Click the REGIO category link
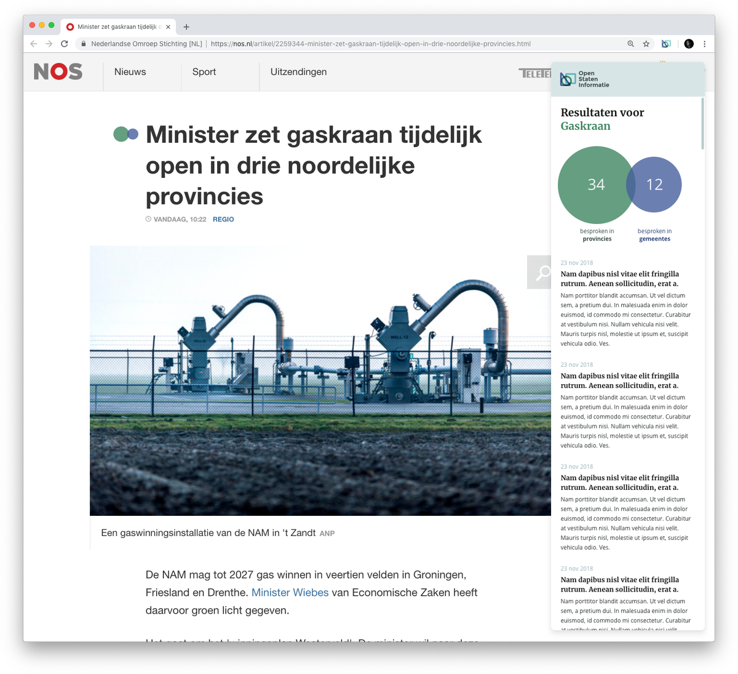This screenshot has width=738, height=674. point(223,219)
